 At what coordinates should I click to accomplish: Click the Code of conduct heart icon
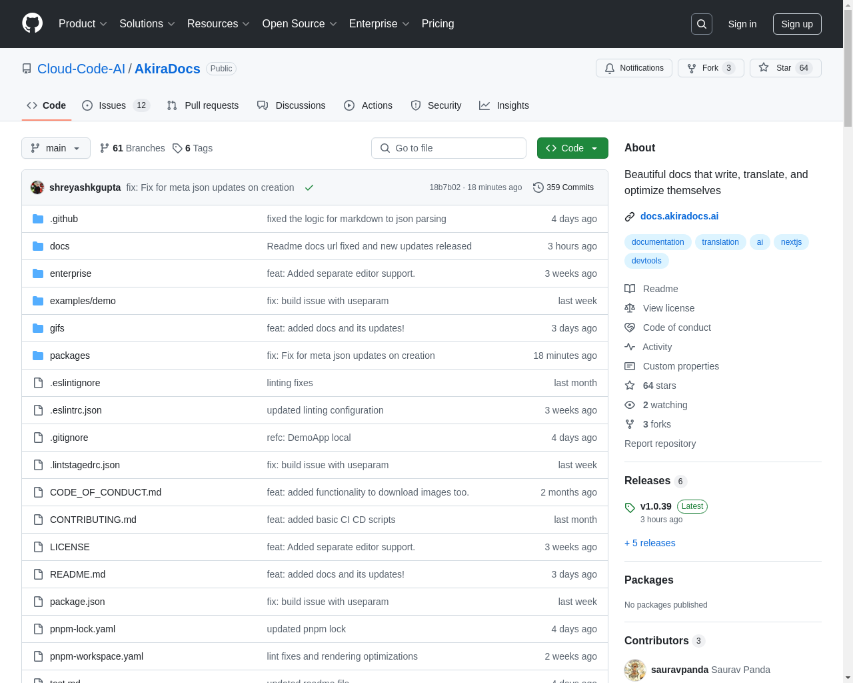point(630,327)
